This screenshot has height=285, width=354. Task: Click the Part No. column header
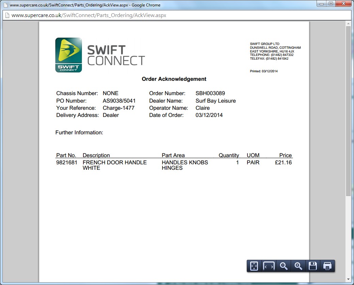(x=66, y=155)
